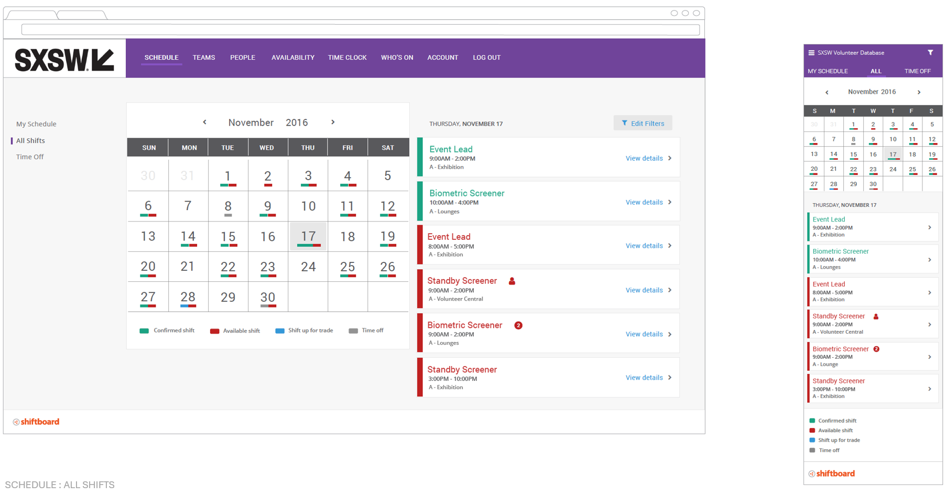Go to the previous month in the desktop calendar
Viewport: 946px width, 496px height.
pos(204,122)
